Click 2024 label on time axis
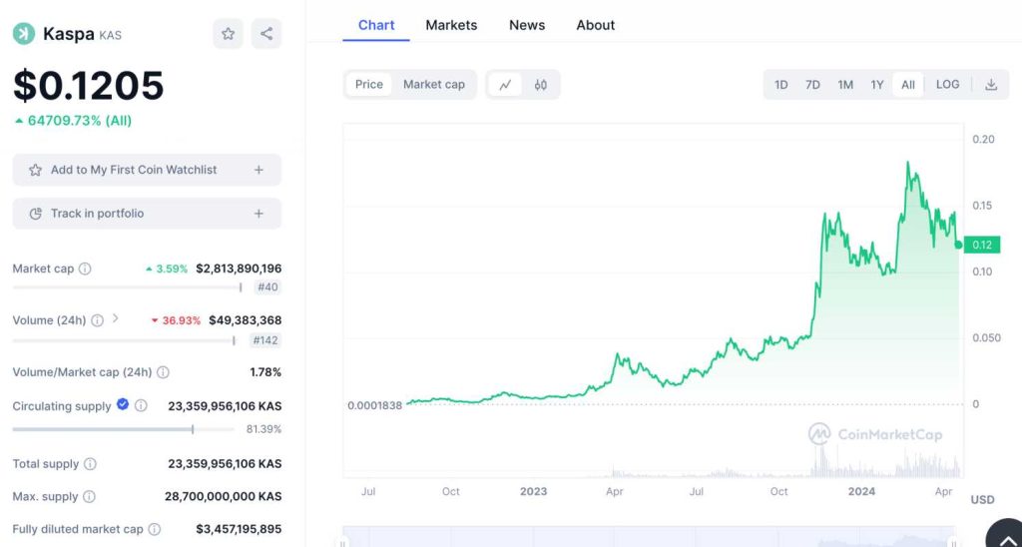Viewport: 1022px width, 547px height. coord(861,491)
